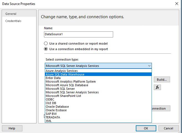
Task: Select Use a shared connection radio button
Action: click(x=46, y=44)
